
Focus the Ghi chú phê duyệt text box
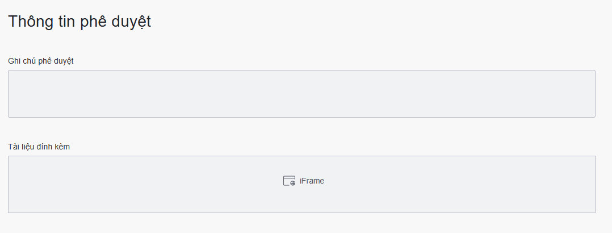[x=301, y=94]
